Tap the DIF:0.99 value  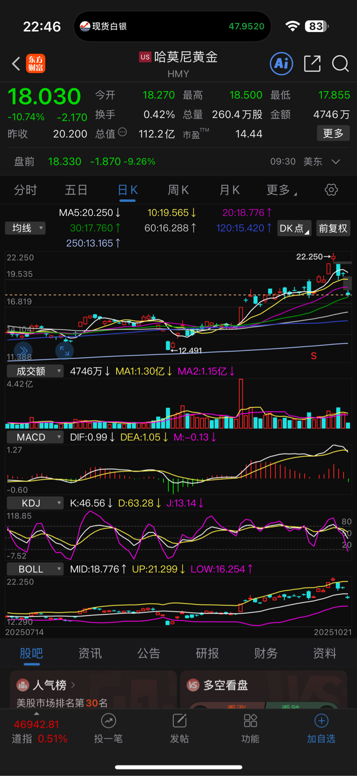[92, 437]
